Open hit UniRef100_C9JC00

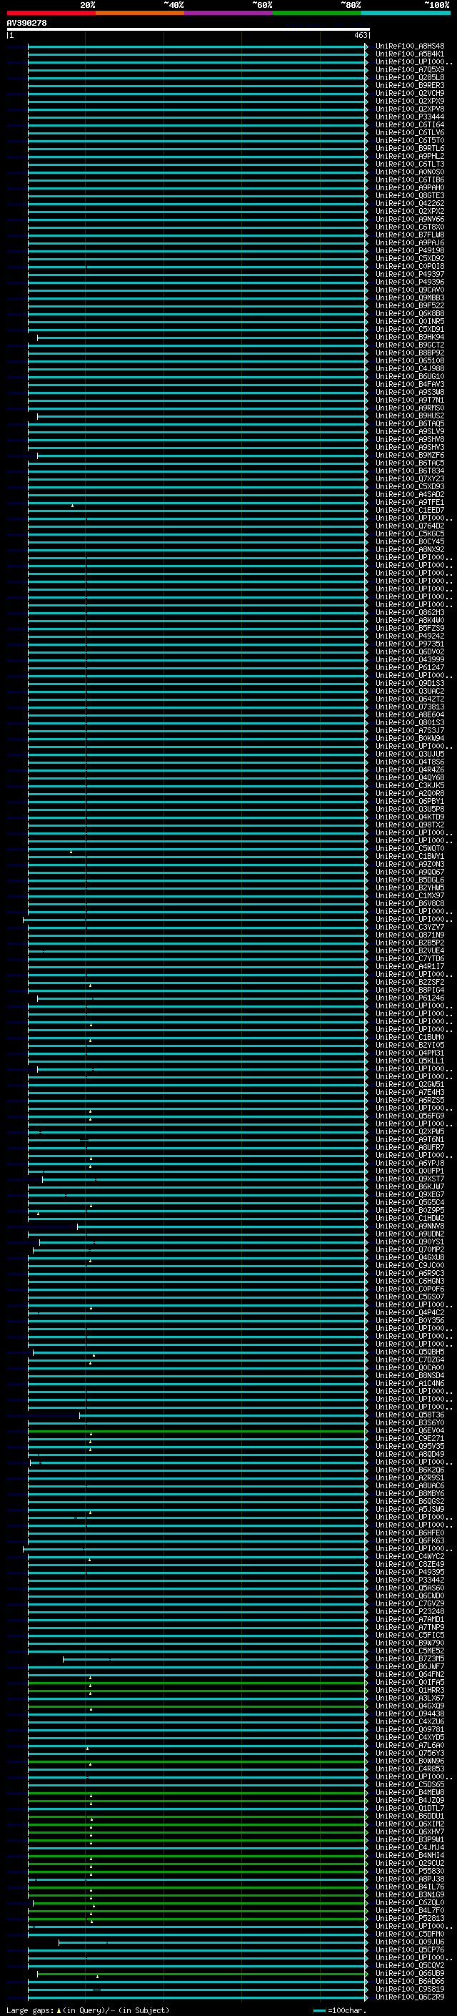(x=410, y=1266)
